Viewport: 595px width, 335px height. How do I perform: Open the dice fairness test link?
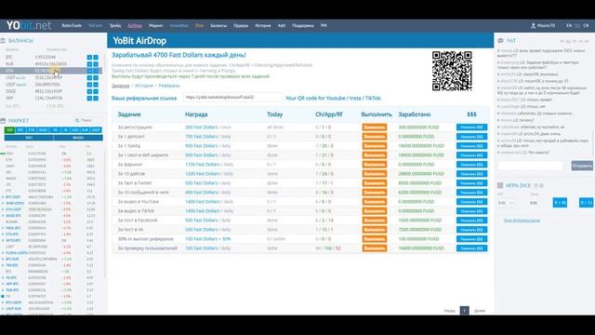click(522, 221)
